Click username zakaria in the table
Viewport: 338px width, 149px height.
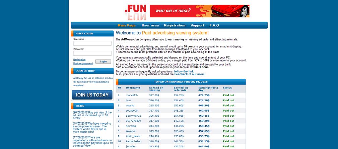click(x=130, y=131)
